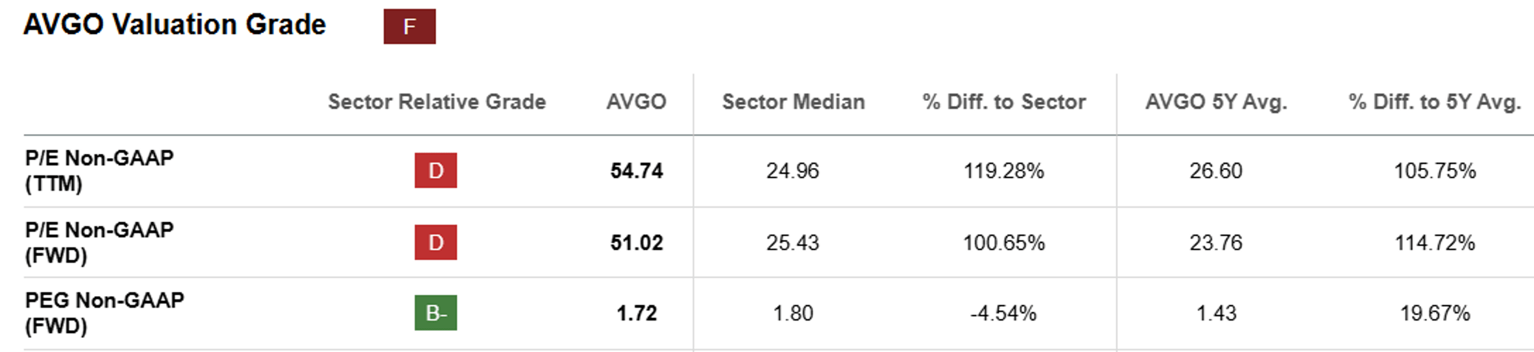Select the 51.02 forward P/E value
This screenshot has width=1534, height=352.
coord(636,242)
